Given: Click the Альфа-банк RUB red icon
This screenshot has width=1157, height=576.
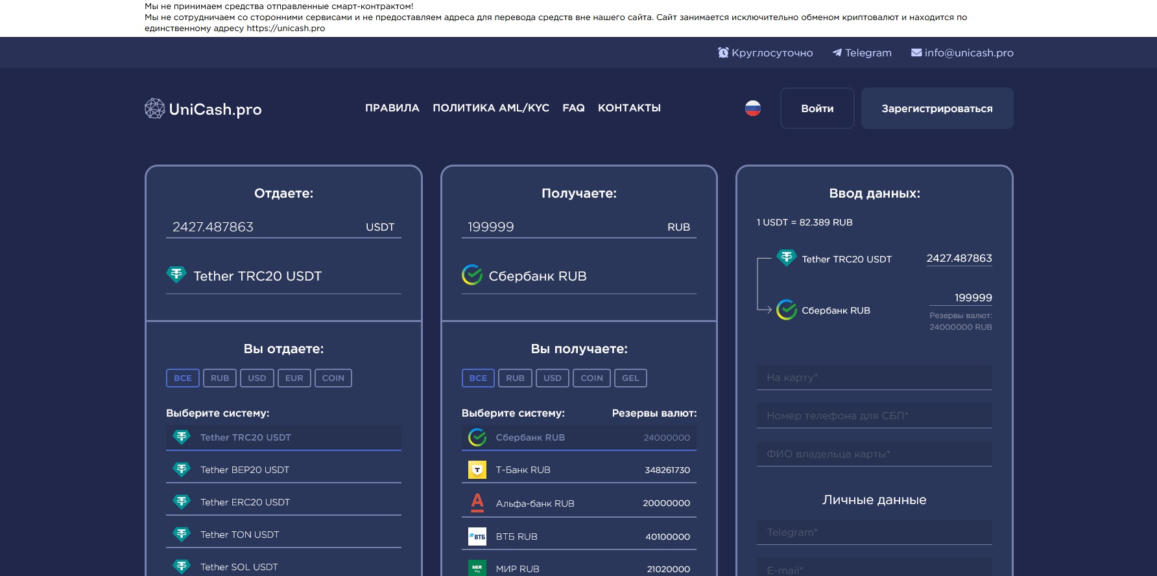Looking at the screenshot, I should coord(477,503).
